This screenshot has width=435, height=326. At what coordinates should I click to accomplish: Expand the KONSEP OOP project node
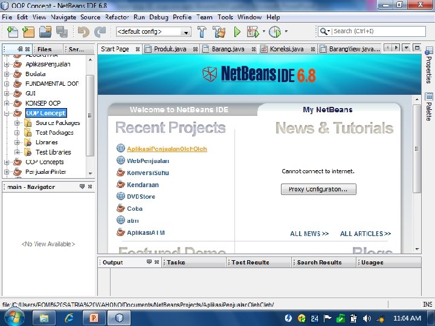[7, 103]
